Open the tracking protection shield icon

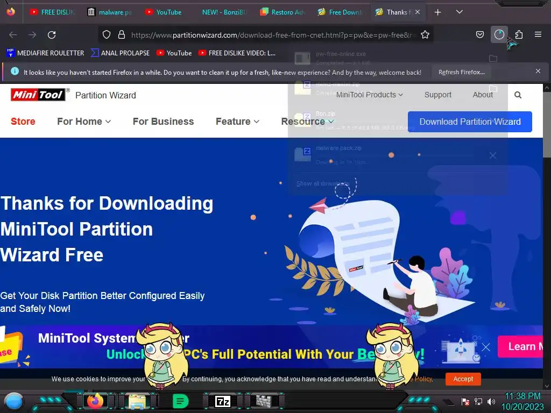107,34
